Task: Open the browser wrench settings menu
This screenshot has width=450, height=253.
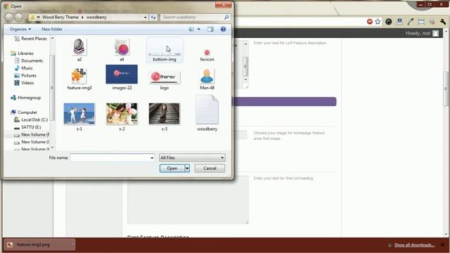Action: pyautogui.click(x=443, y=22)
